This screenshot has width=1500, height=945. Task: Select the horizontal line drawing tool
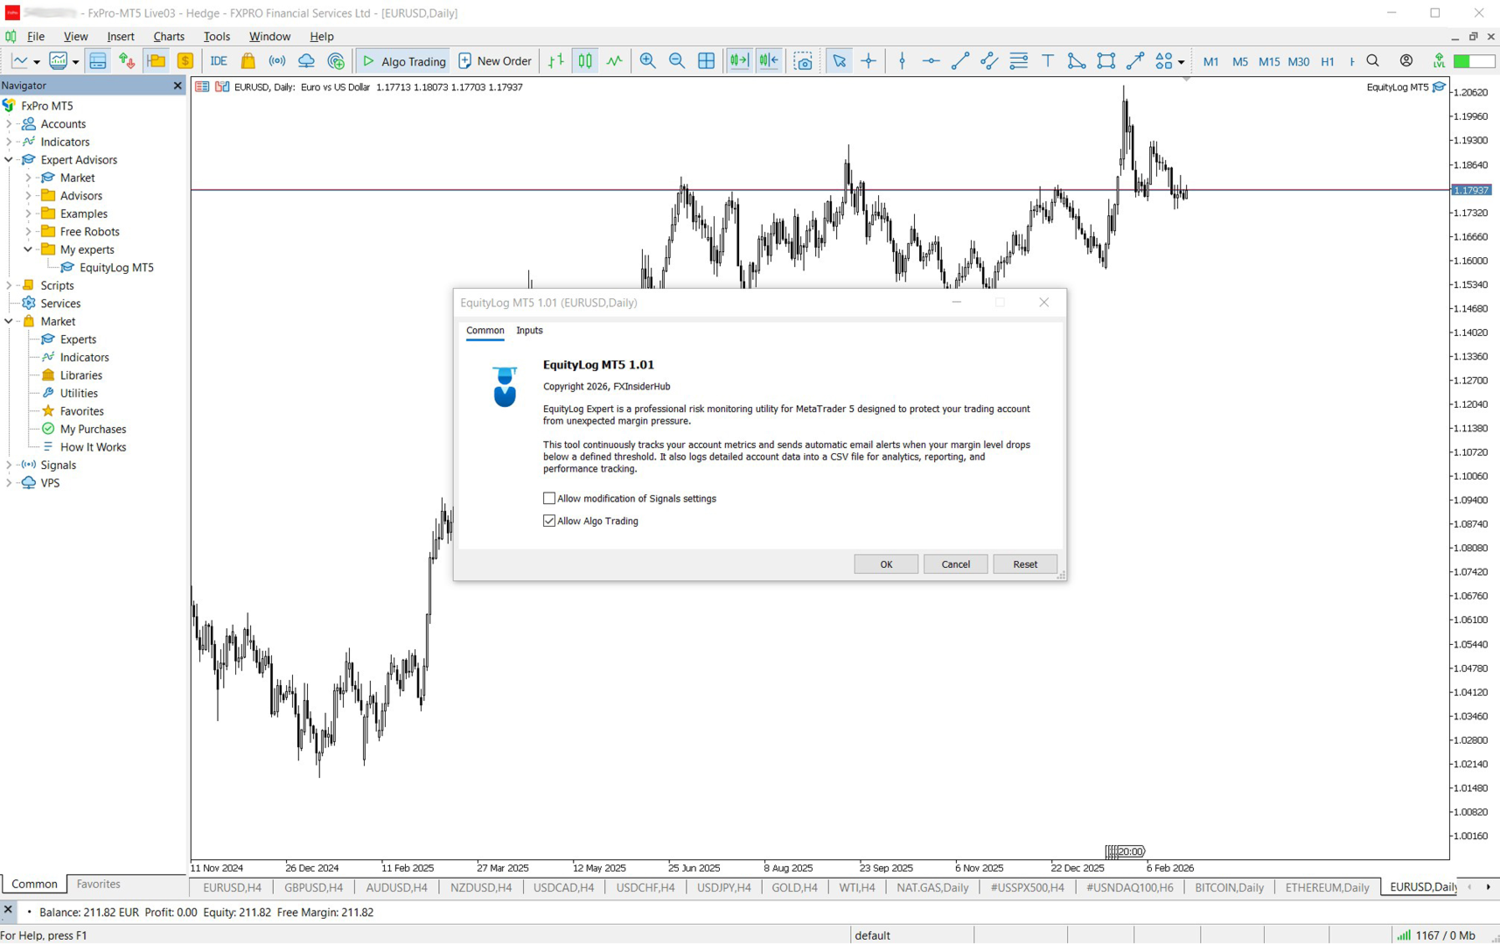[931, 61]
